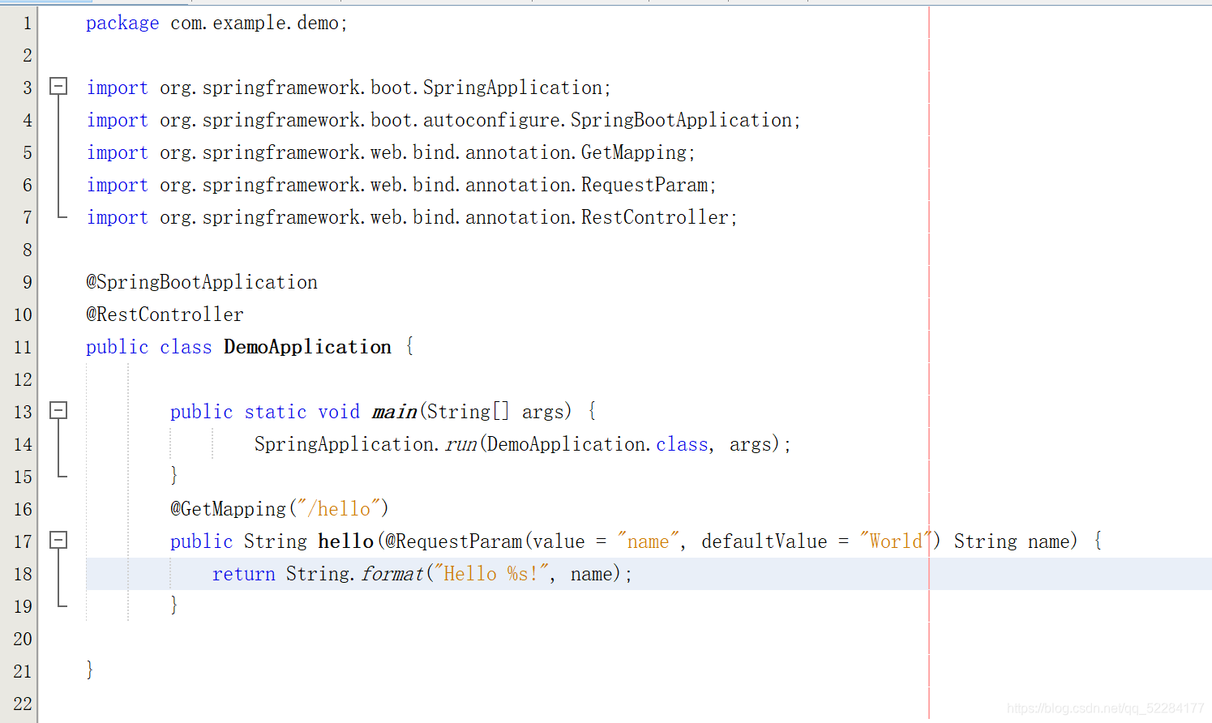
Task: Click the void keyword on line 13
Action: tap(339, 412)
